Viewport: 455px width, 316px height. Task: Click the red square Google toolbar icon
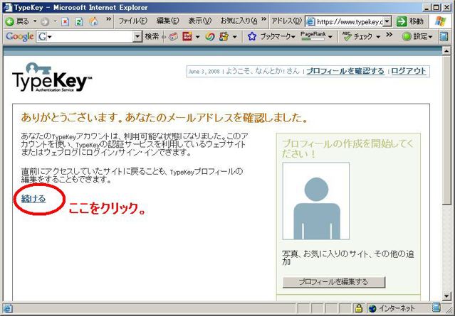tap(187, 36)
